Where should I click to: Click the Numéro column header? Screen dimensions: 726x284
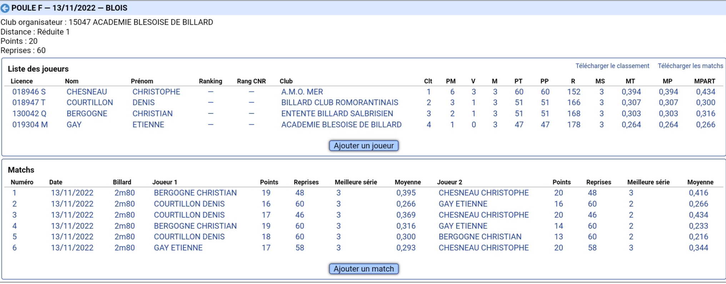point(22,182)
